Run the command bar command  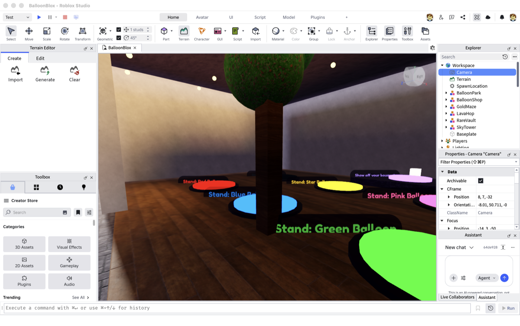508,308
